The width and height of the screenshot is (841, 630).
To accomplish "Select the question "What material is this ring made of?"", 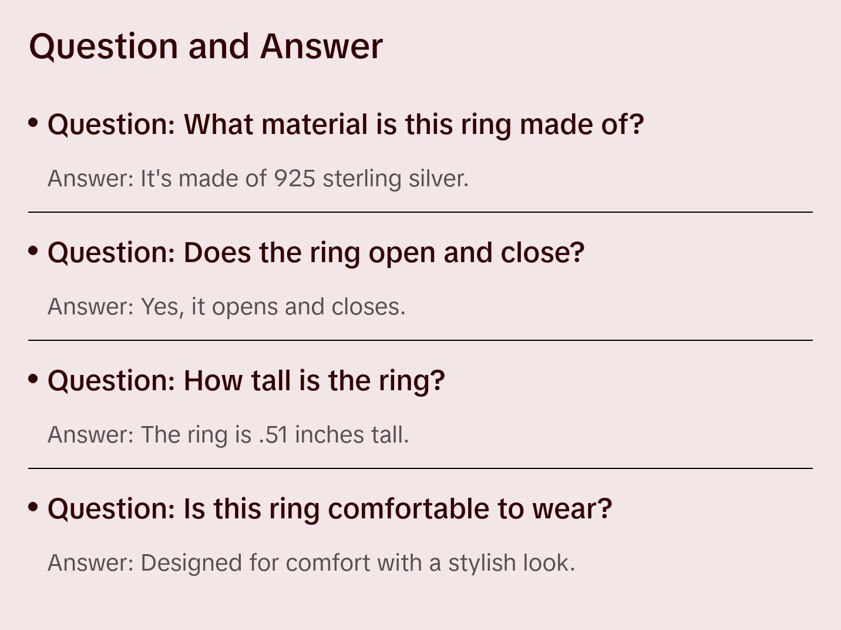I will click(345, 125).
